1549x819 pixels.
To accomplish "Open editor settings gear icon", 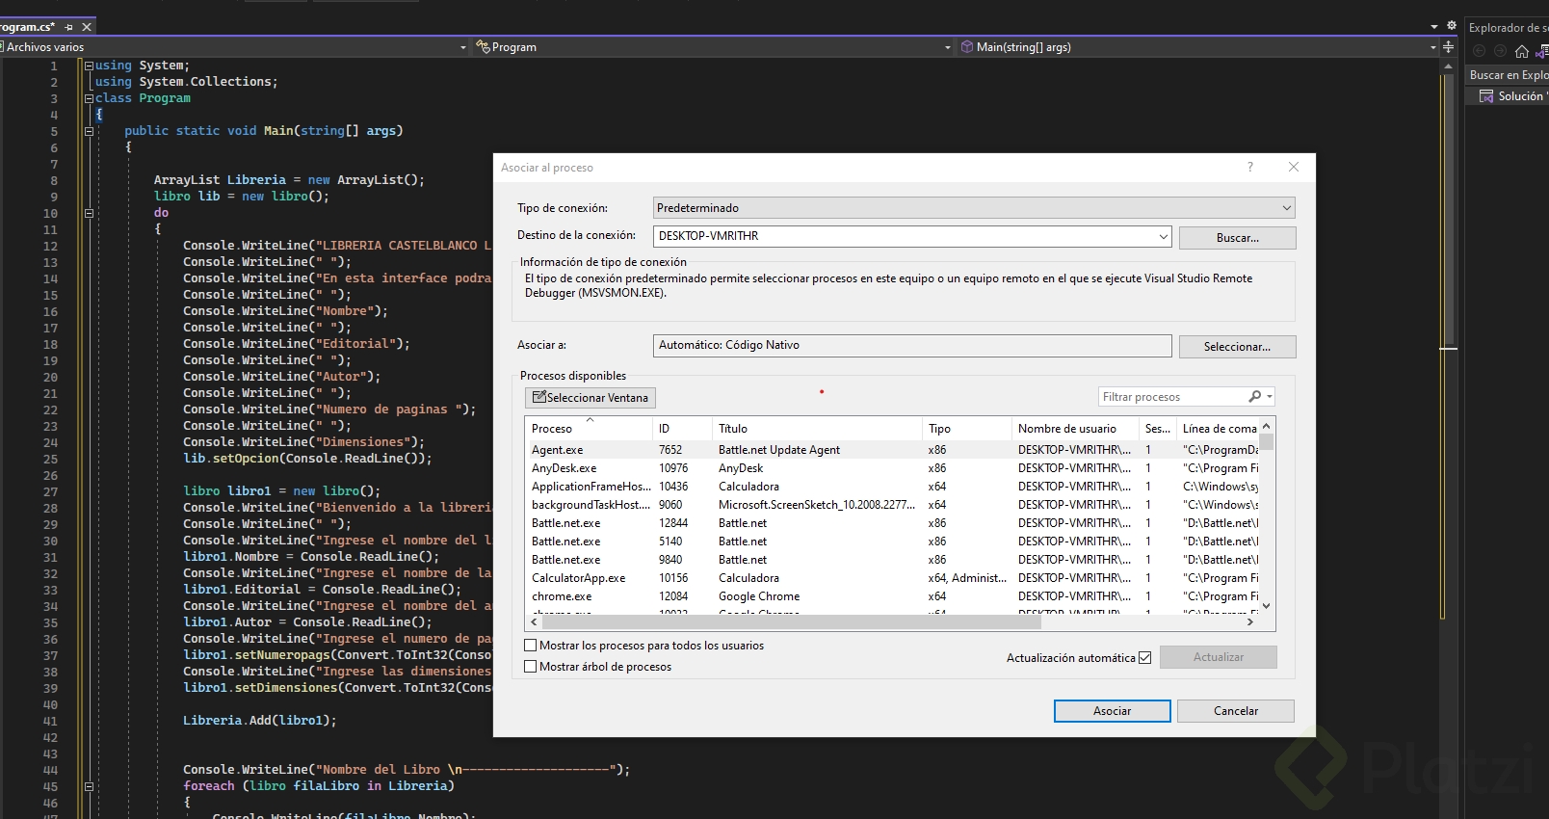I will click(1452, 26).
